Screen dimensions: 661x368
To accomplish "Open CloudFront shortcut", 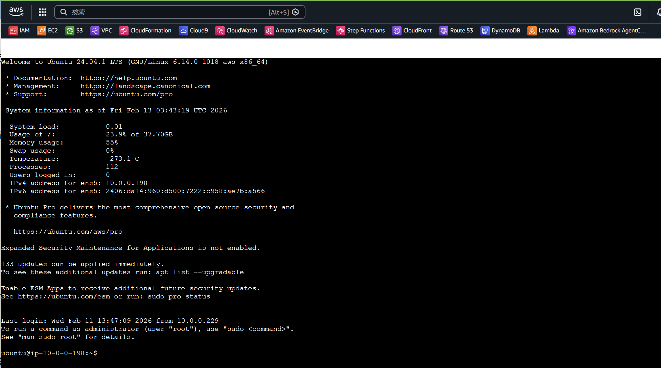I will click(x=412, y=30).
